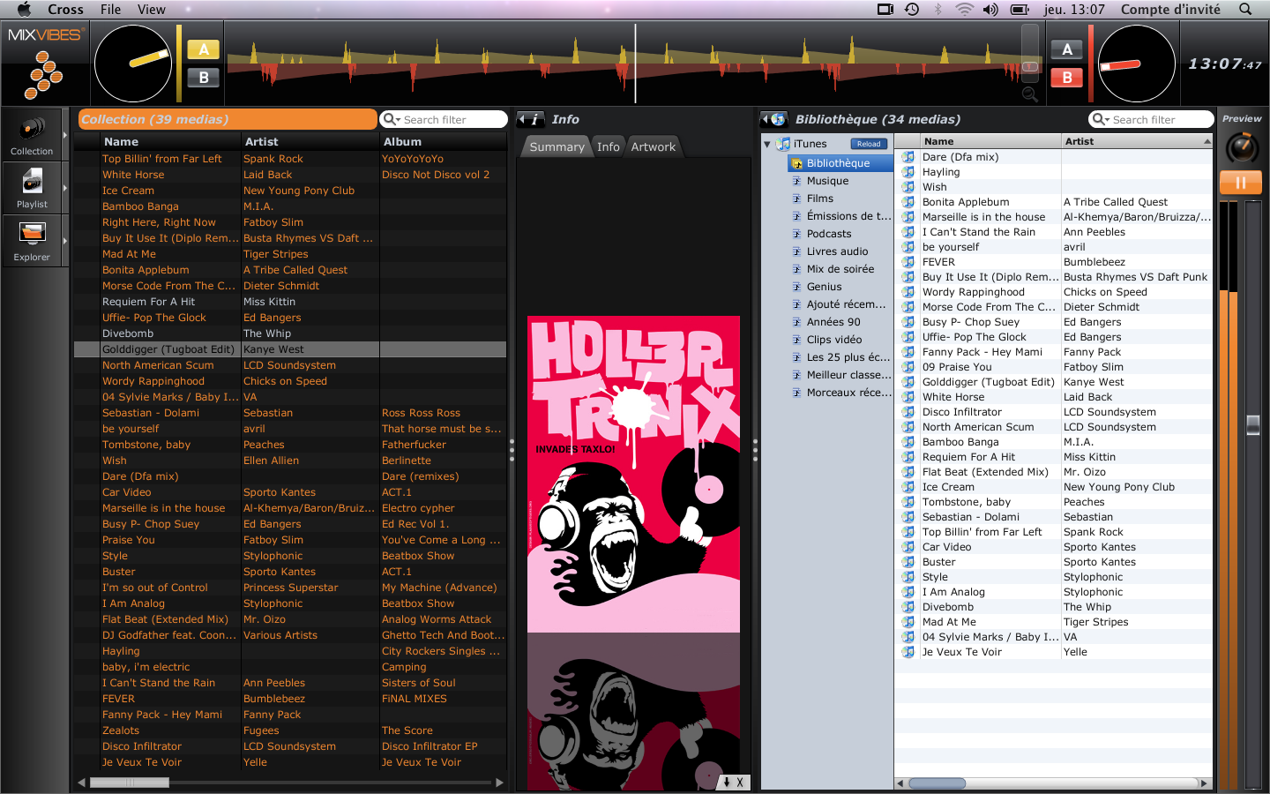
Task: Select the Années 90 playlist
Action: (x=833, y=322)
